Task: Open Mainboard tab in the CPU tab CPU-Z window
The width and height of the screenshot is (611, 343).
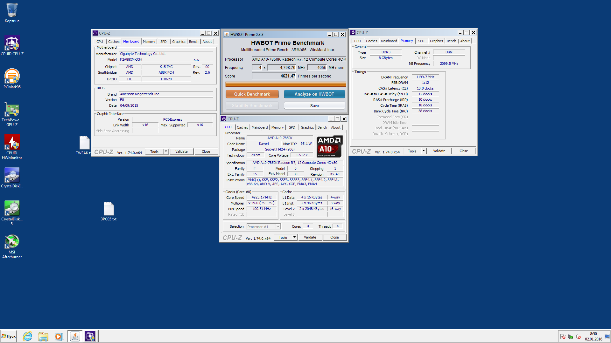Action: (260, 127)
